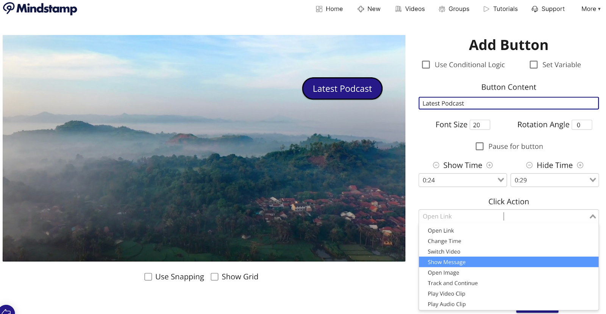Viewport: 606px width, 314px height.
Task: Enable the Show Grid checkbox
Action: click(x=214, y=277)
